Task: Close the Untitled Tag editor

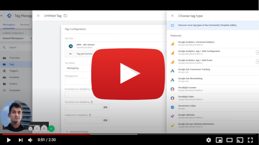Action: 38,16
